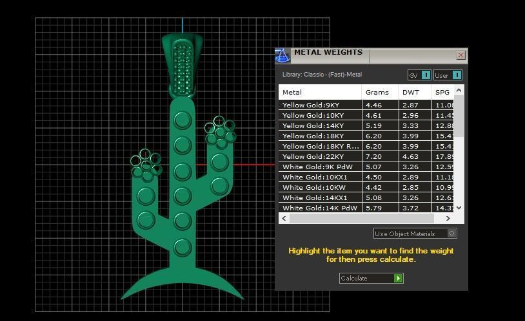Screen dimensions: 525x321
Task: Click the 2.89 DWT cell
Action: tap(415, 177)
